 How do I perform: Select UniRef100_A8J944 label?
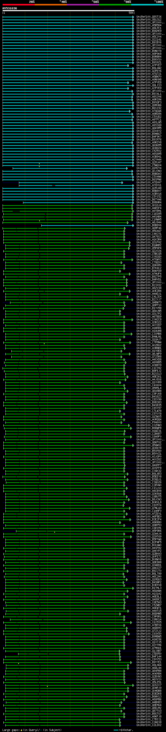tap(149, 223)
